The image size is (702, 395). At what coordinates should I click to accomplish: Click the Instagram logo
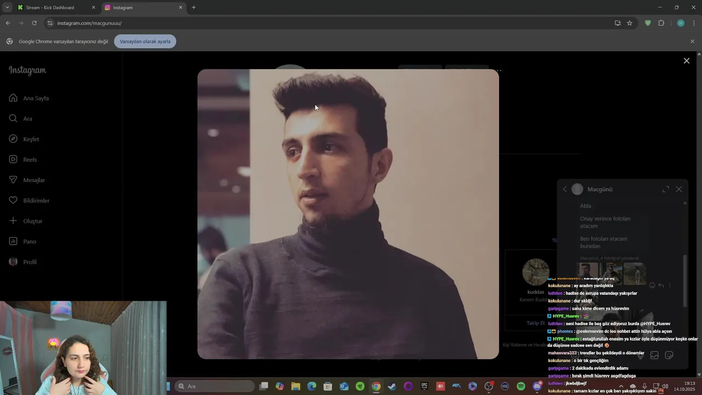(x=27, y=70)
